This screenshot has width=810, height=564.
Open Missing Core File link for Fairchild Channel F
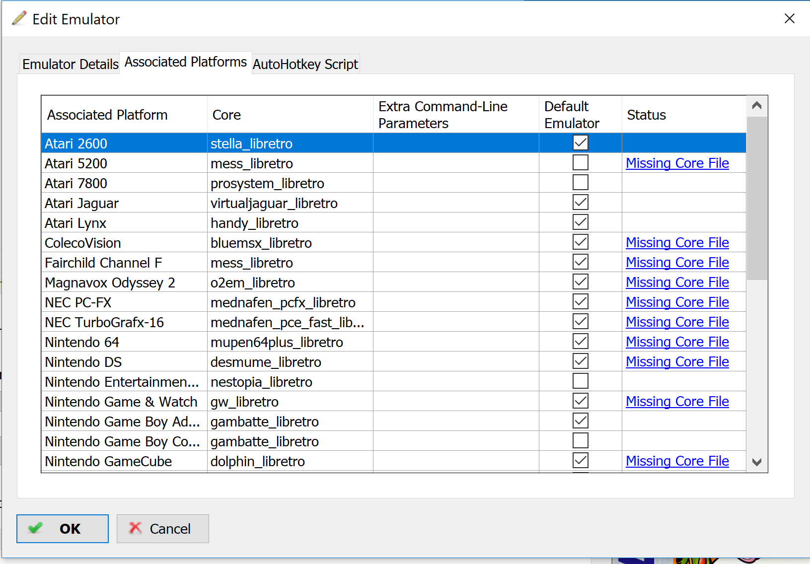coord(677,263)
